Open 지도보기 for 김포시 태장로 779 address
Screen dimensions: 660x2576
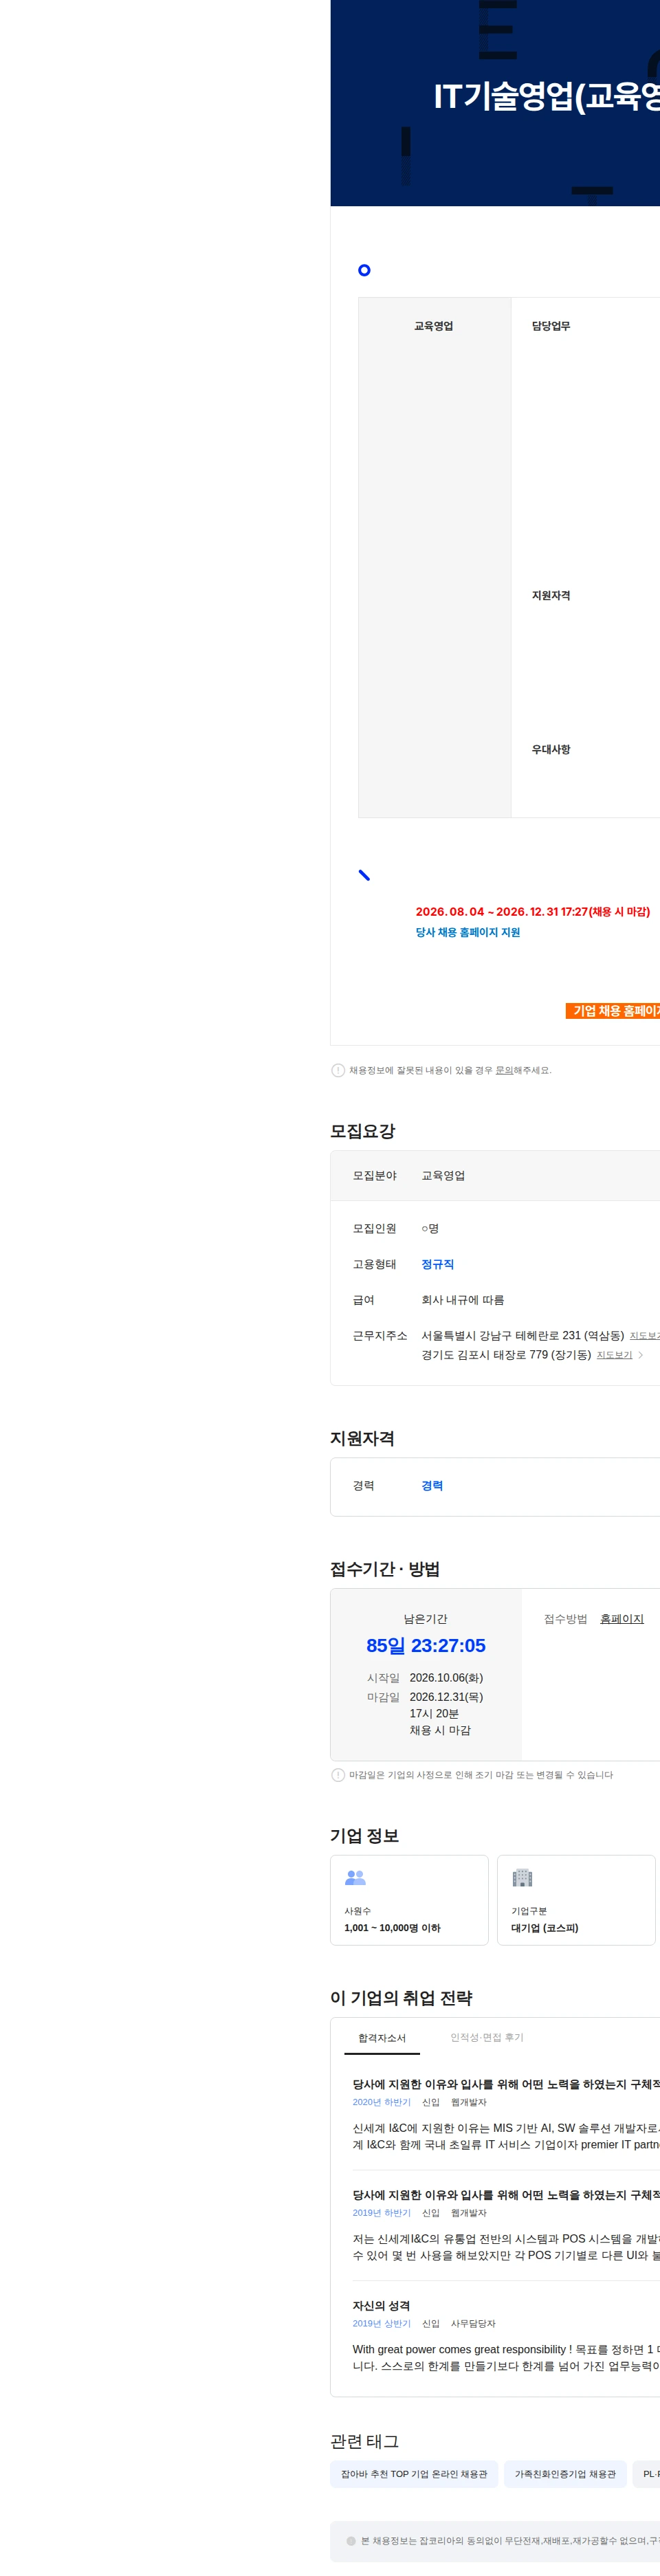[x=614, y=1355]
